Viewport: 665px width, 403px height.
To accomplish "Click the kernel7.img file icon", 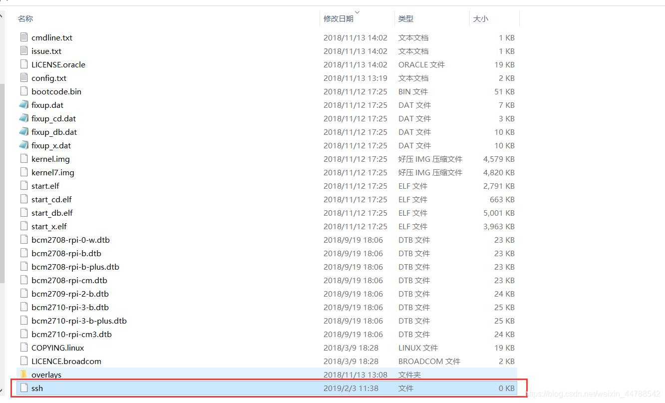I will 24,172.
